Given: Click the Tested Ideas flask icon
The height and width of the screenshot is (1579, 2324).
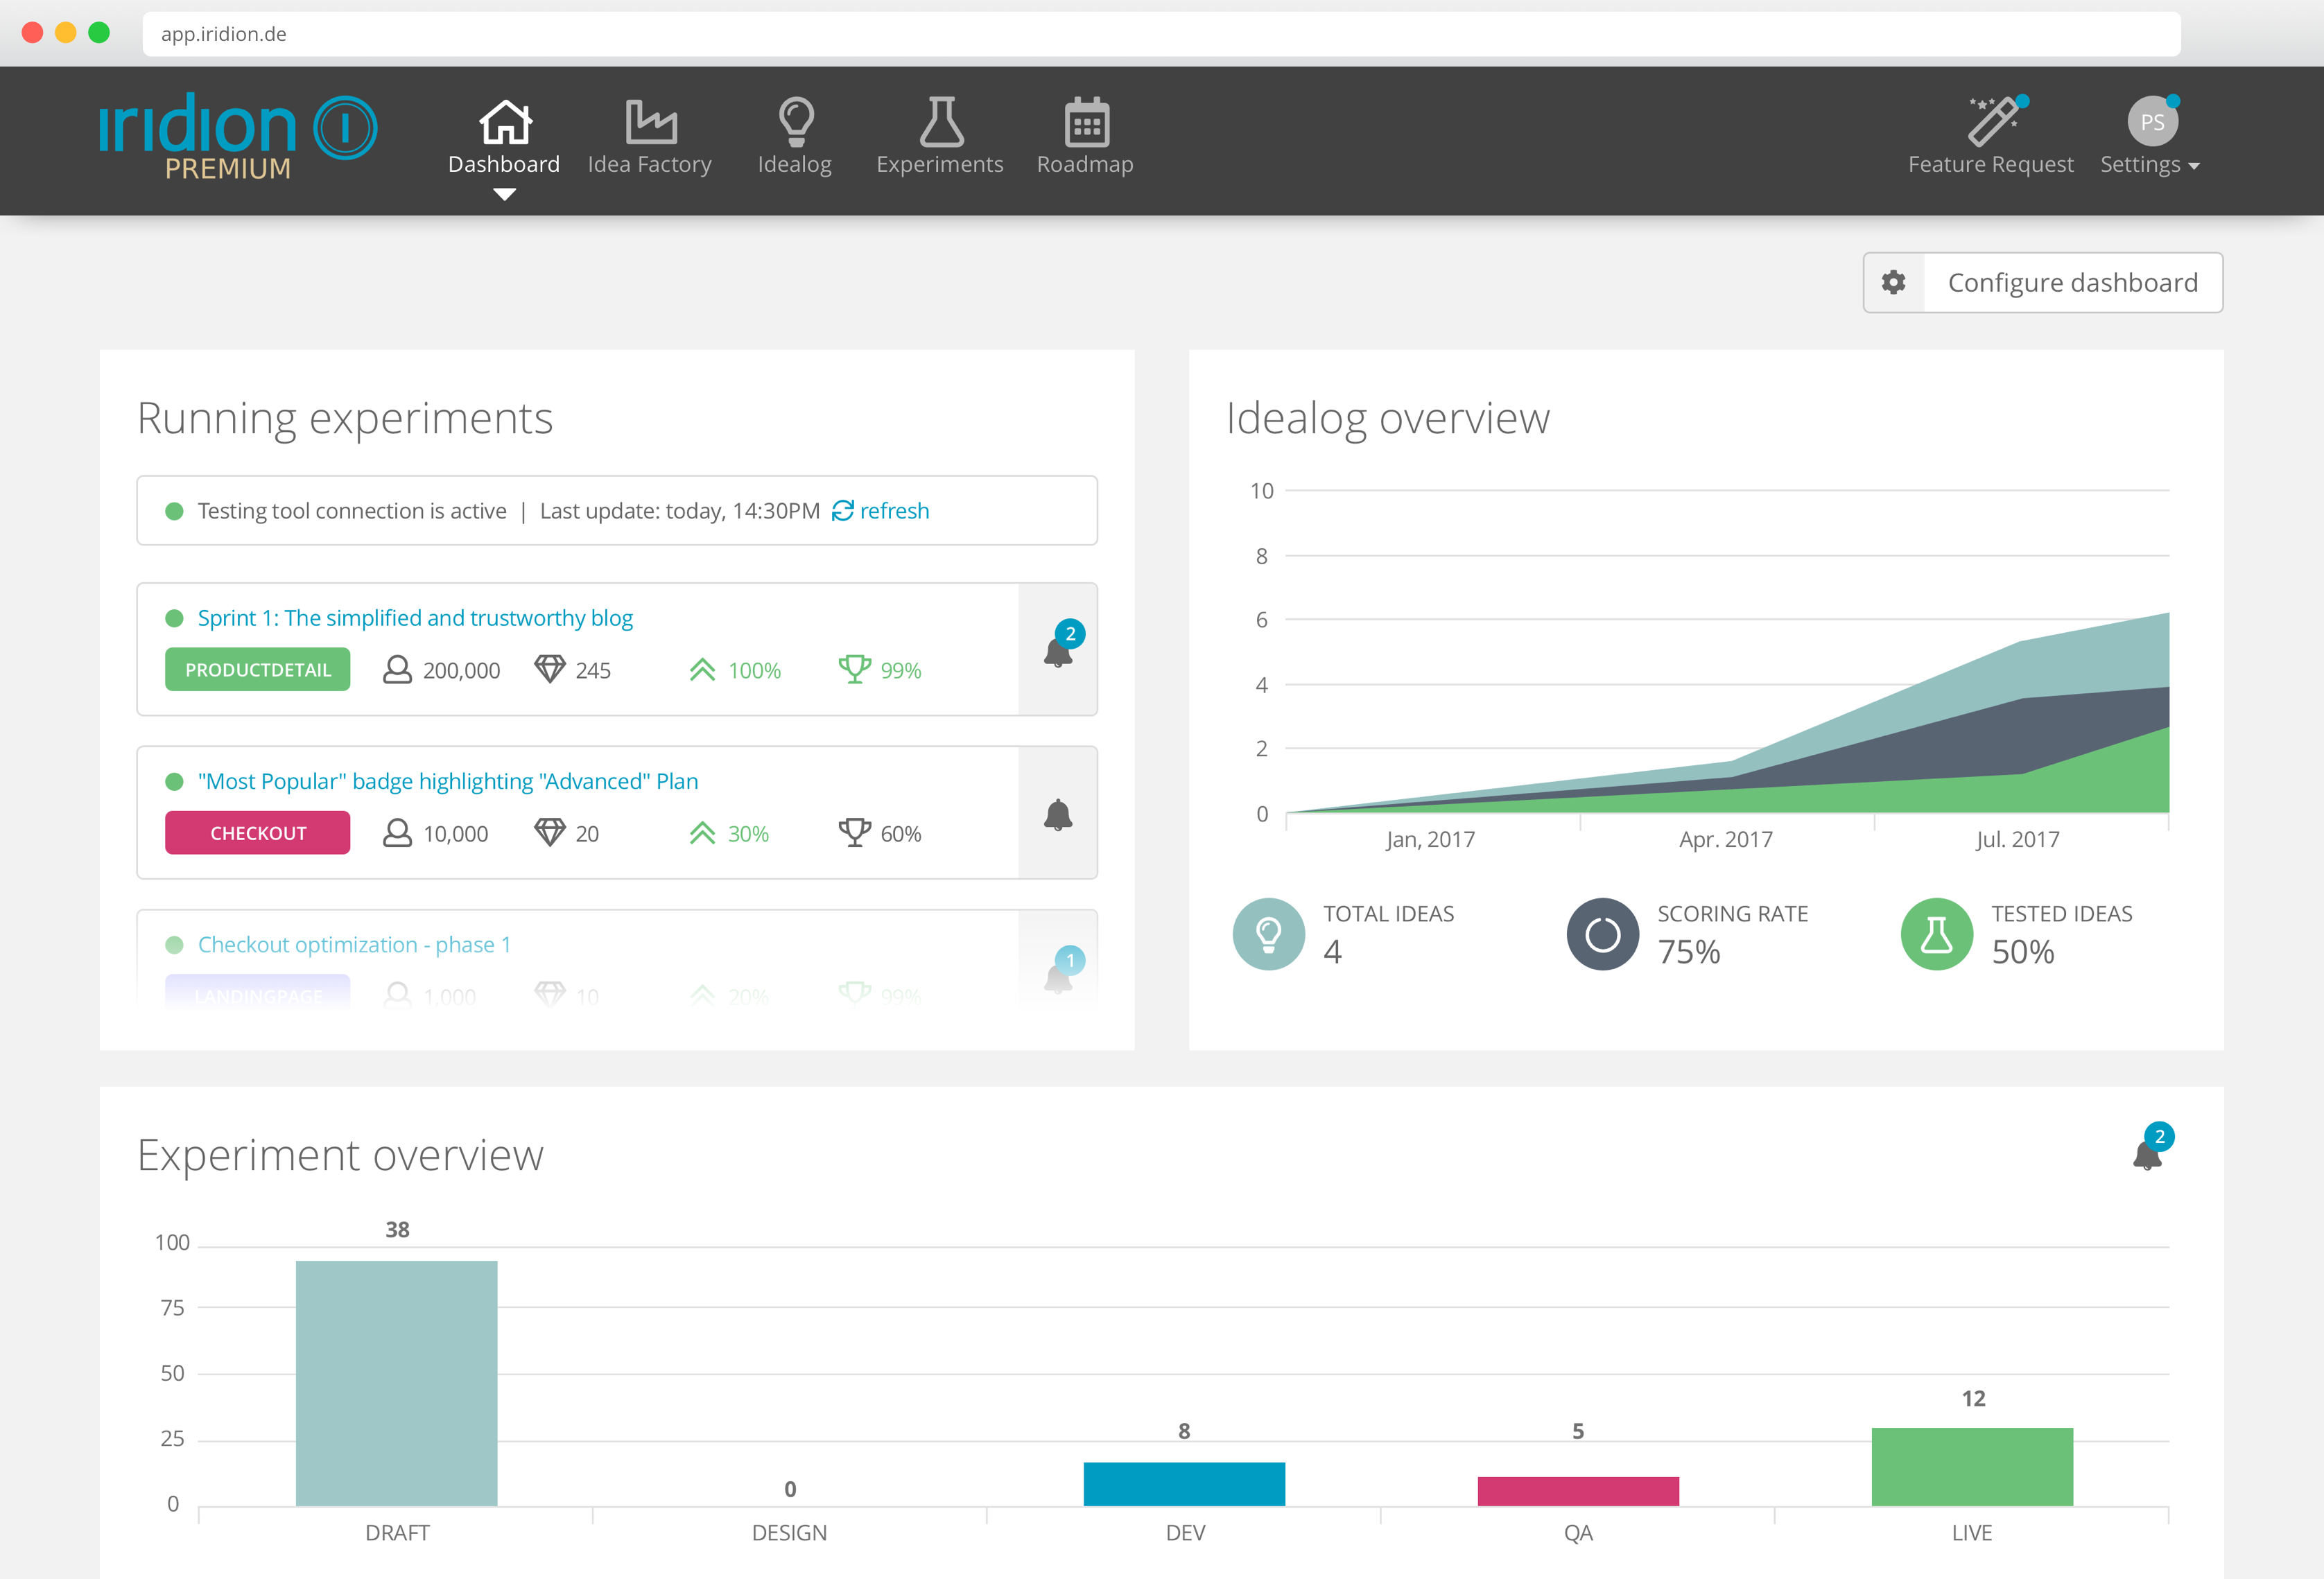Looking at the screenshot, I should point(1936,934).
